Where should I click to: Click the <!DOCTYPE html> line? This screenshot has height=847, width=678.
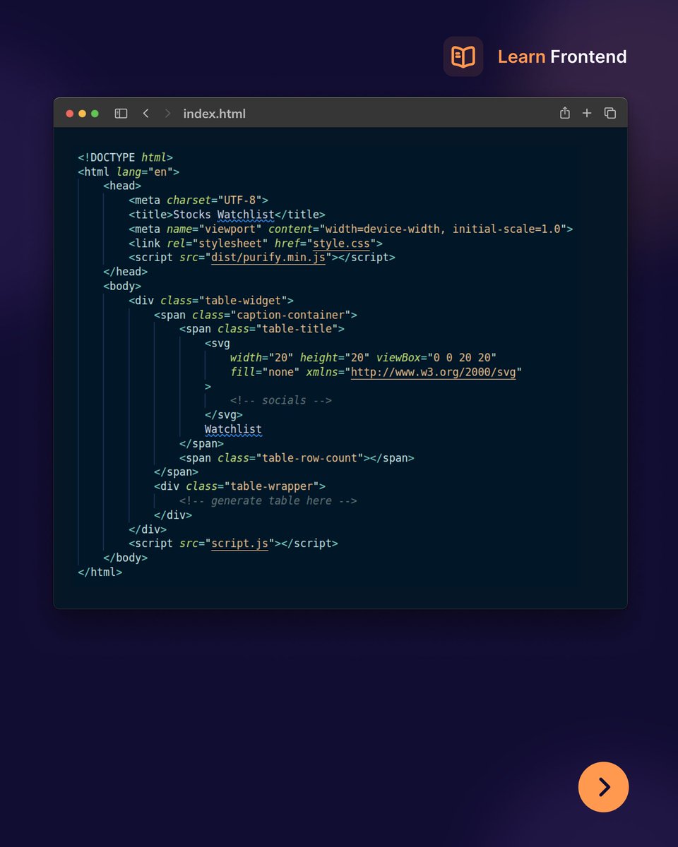click(125, 157)
